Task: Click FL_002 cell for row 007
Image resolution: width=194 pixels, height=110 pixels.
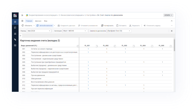Action: click(107, 69)
